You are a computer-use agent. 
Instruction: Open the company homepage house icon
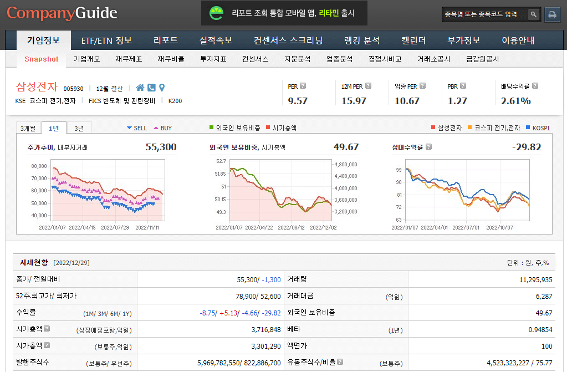point(140,88)
